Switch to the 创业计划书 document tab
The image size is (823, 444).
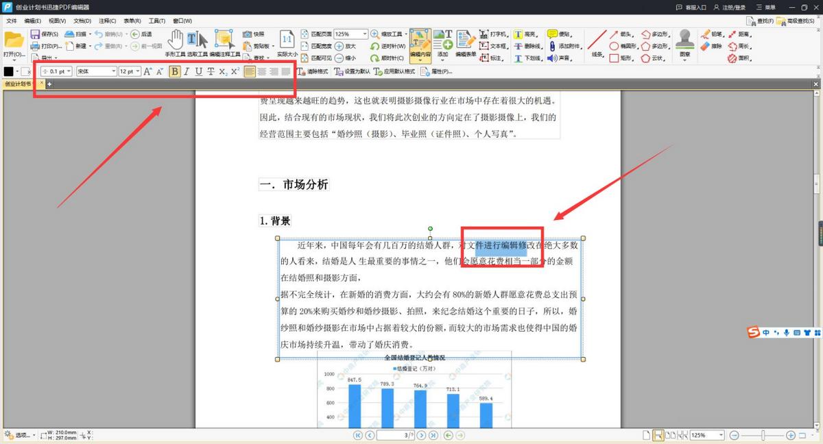[x=19, y=82]
